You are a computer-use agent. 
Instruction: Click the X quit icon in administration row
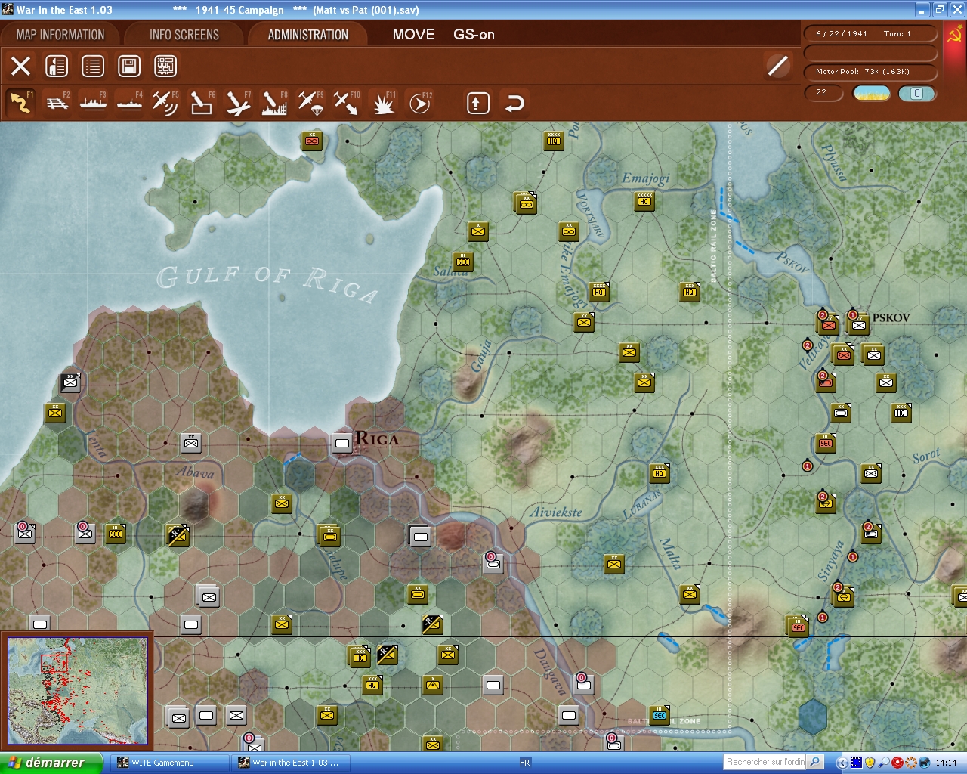click(x=20, y=66)
